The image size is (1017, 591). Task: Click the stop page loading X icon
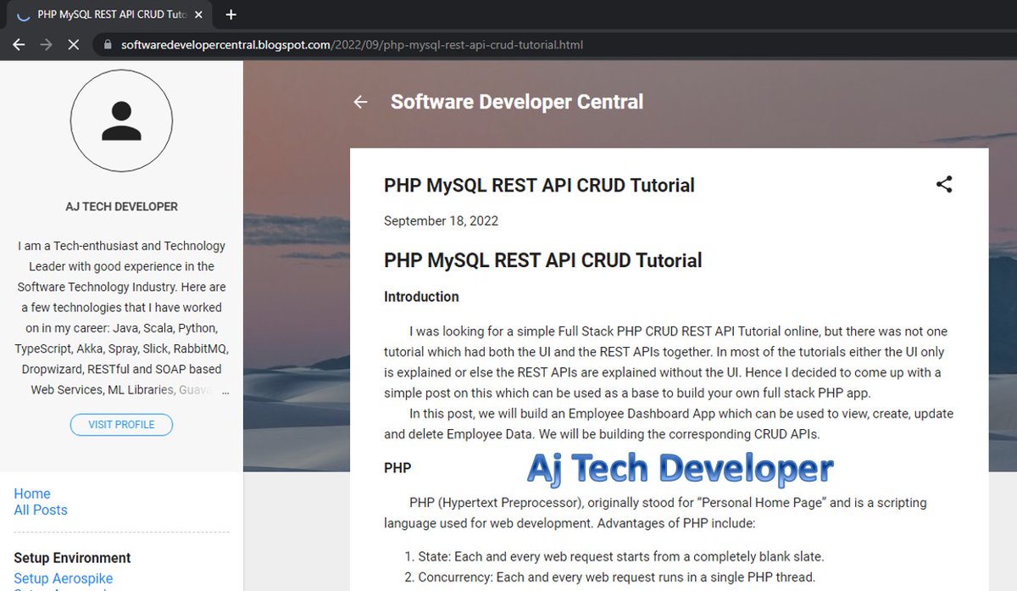pos(75,44)
